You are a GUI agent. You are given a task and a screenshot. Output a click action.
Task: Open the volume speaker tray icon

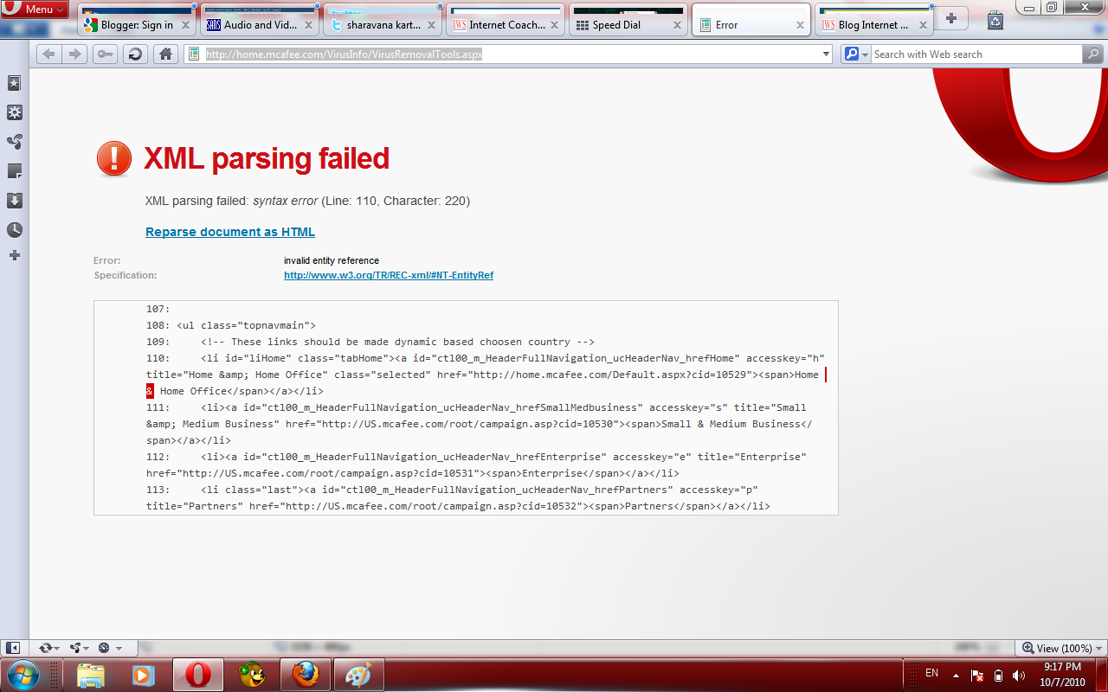[x=1019, y=675]
